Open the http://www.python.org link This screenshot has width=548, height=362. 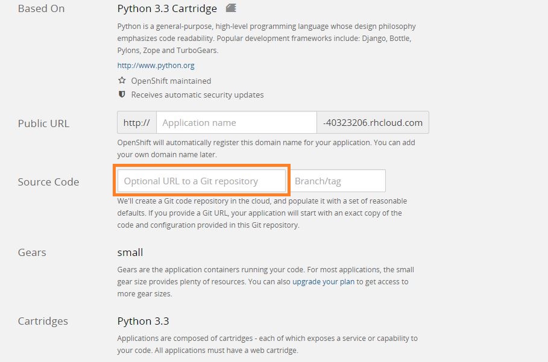(156, 65)
